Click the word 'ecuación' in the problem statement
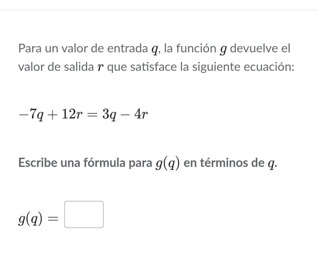This screenshot has width=318, height=255. tap(266, 67)
